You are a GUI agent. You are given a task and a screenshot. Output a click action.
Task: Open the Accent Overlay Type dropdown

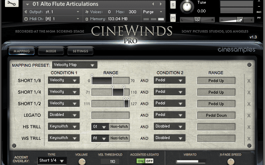point(52,160)
